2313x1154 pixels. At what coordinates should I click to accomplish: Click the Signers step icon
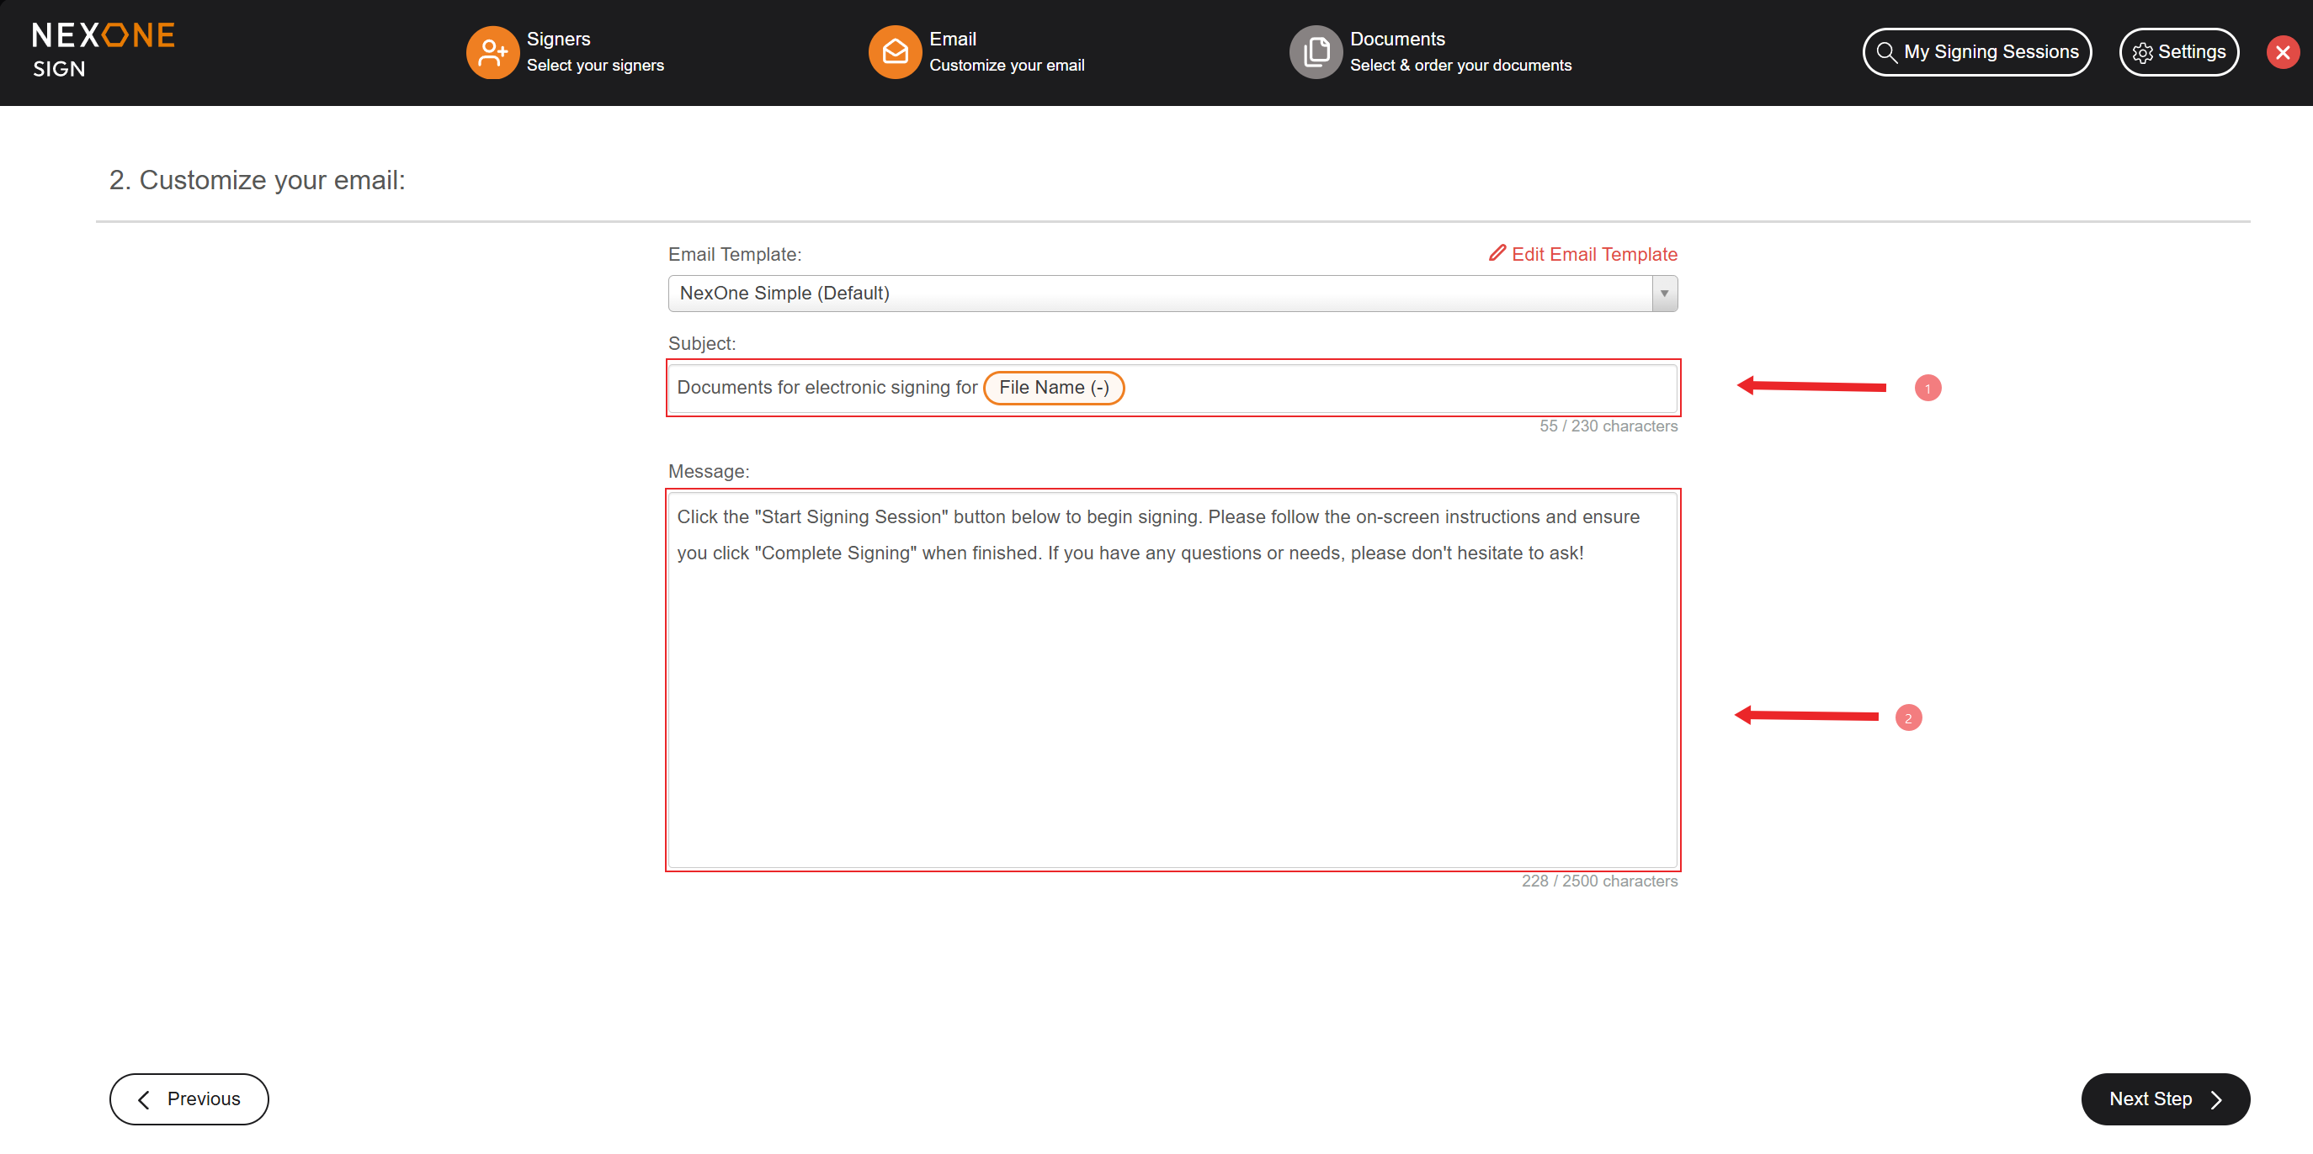point(492,52)
